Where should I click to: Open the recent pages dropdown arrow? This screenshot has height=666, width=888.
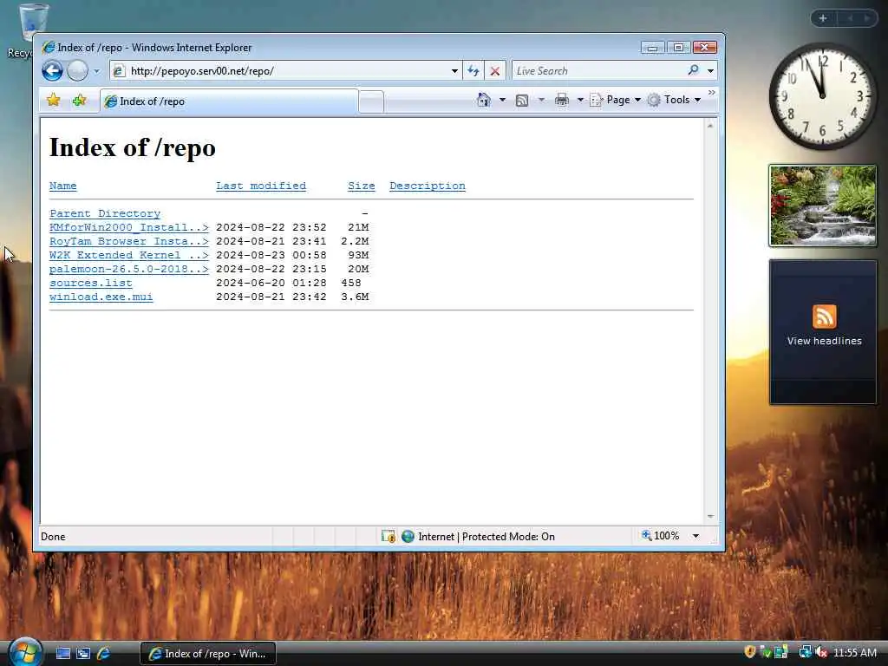(96, 71)
